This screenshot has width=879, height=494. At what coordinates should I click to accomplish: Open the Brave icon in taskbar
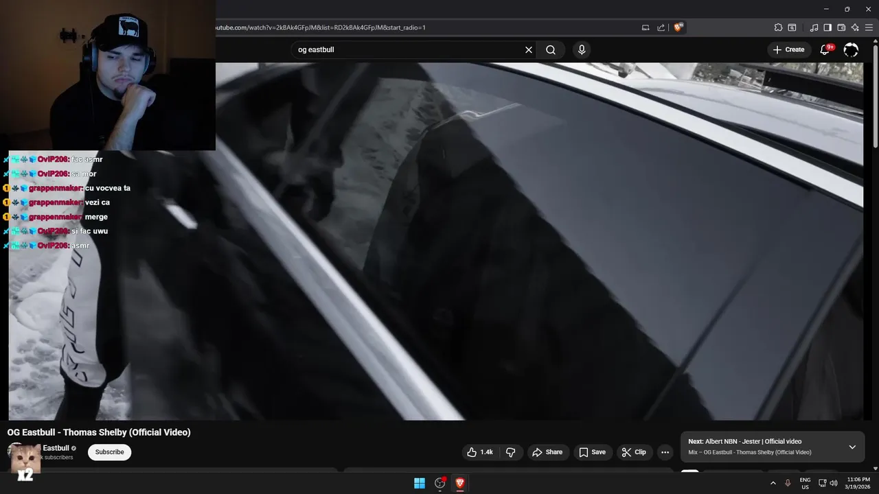pyautogui.click(x=459, y=483)
